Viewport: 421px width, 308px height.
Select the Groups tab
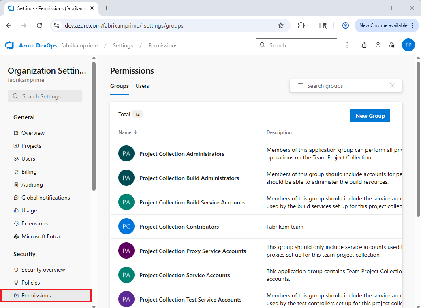pos(120,86)
